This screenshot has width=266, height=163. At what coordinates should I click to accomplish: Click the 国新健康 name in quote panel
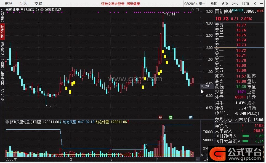click(x=224, y=12)
